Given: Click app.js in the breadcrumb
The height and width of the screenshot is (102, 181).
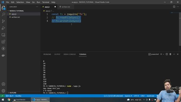Looking at the screenshot, I should [48, 11].
